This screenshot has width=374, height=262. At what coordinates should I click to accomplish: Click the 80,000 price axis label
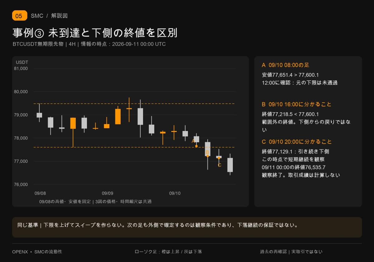[21, 92]
